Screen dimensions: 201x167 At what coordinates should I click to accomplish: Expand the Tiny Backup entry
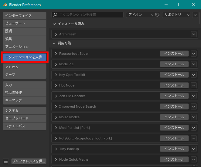coord(56,149)
